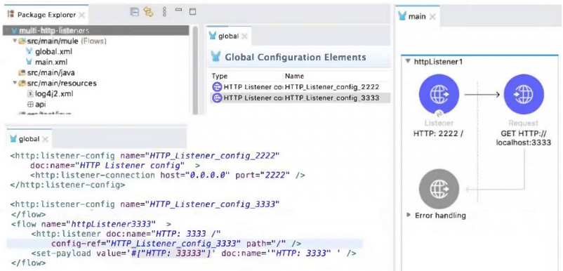
Task: Click the GET HTTP://localhost:3333 label
Action: click(x=524, y=138)
